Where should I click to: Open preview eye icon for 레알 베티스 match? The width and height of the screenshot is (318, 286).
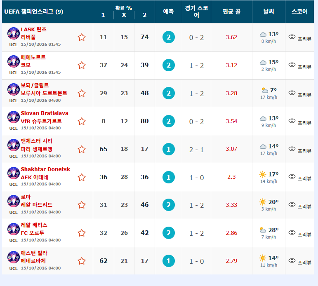pyautogui.click(x=292, y=232)
